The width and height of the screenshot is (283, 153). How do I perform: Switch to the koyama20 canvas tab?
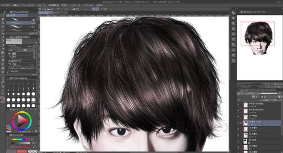pos(45,13)
